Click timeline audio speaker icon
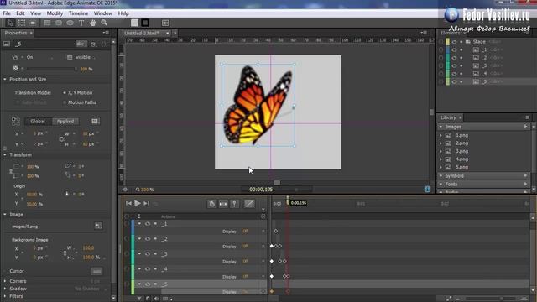This screenshot has width=537, height=302. (156, 299)
